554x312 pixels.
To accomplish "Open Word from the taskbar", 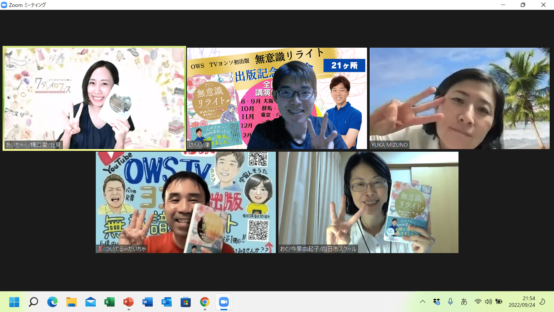I will [x=147, y=302].
